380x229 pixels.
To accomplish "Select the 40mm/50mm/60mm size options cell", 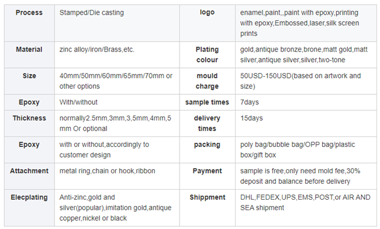I will tap(117, 81).
